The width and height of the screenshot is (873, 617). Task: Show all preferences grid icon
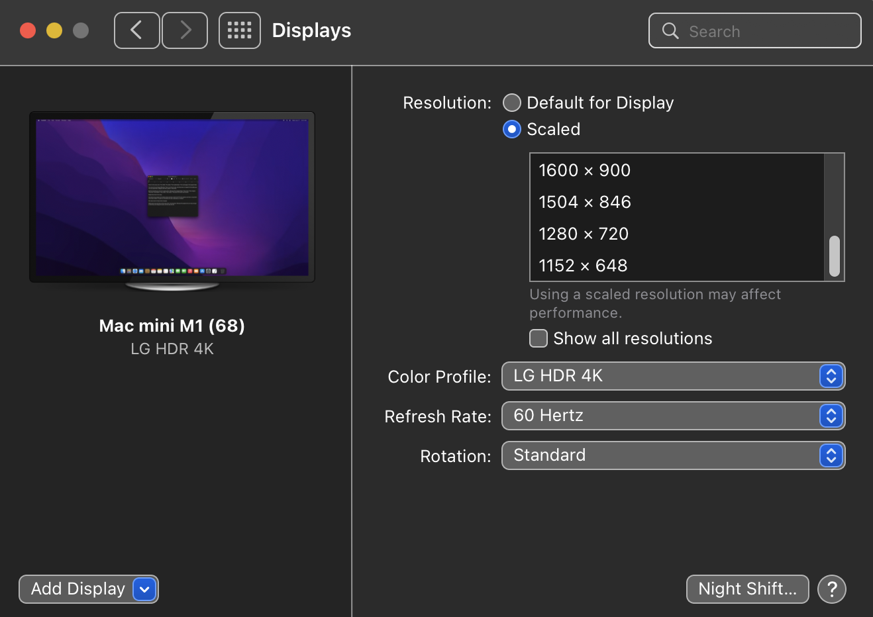point(240,30)
